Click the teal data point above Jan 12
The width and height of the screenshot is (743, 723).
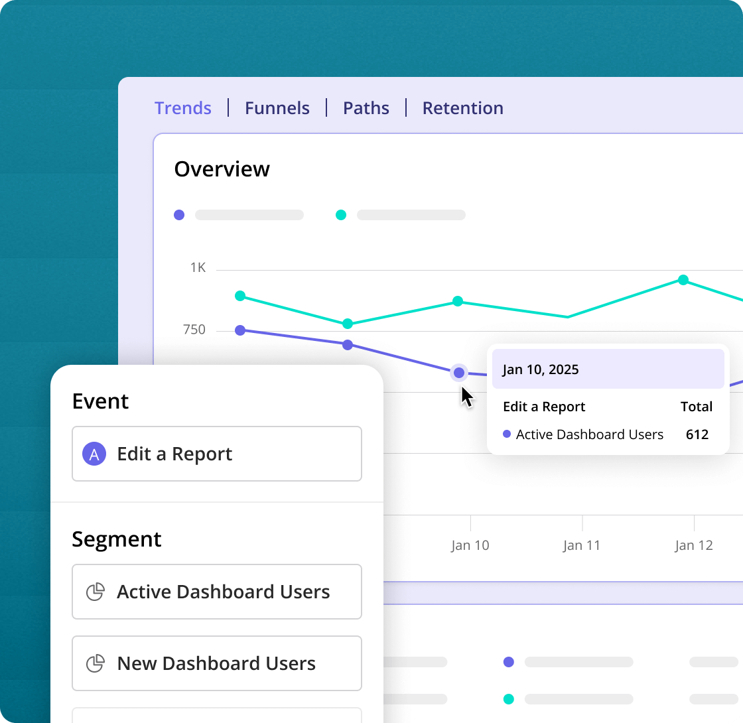click(x=683, y=280)
